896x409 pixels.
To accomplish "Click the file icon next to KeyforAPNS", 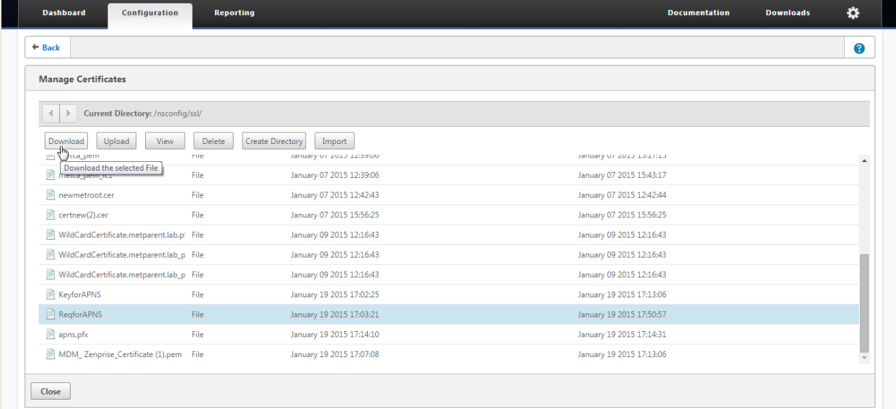I will [50, 294].
